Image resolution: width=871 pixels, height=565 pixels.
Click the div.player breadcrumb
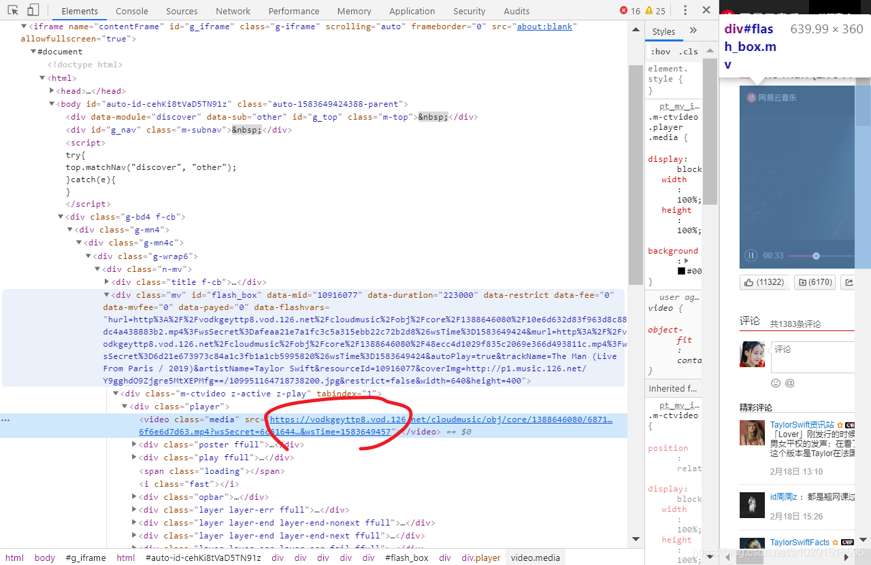pos(481,558)
